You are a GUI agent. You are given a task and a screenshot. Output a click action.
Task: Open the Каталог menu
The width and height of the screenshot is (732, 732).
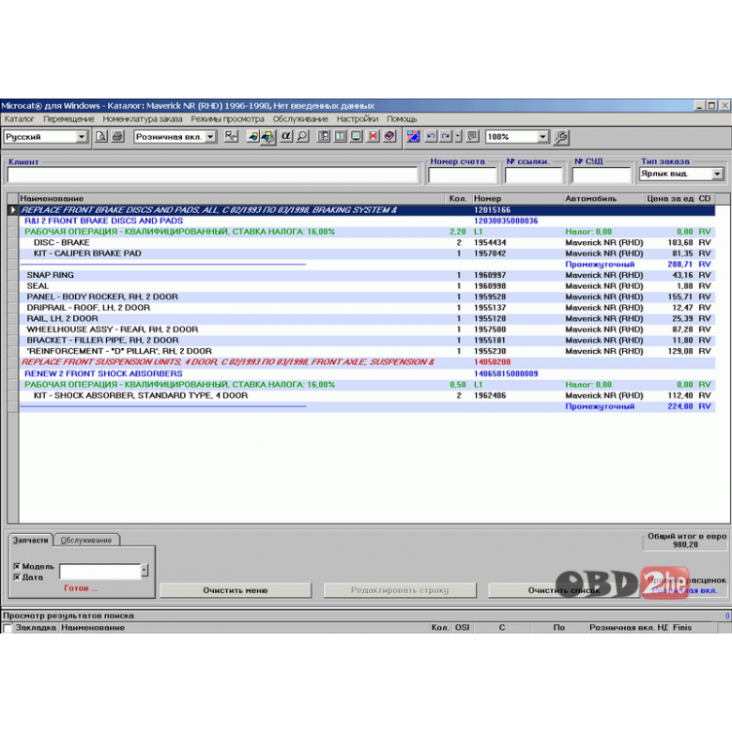tap(20, 119)
